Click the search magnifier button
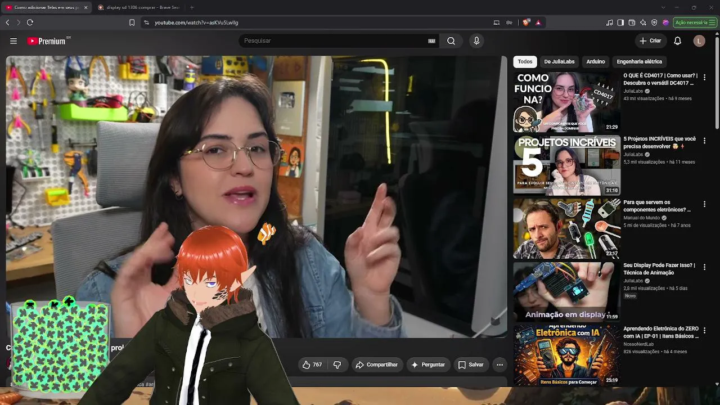The image size is (720, 405). (451, 41)
